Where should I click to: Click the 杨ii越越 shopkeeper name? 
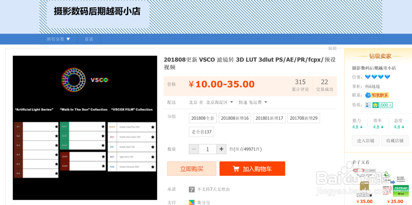click(372, 86)
